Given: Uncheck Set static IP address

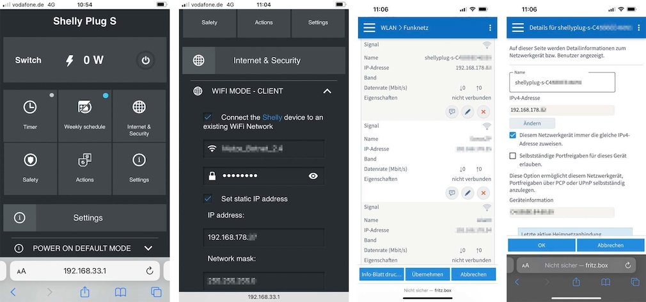Looking at the screenshot, I should point(207,198).
